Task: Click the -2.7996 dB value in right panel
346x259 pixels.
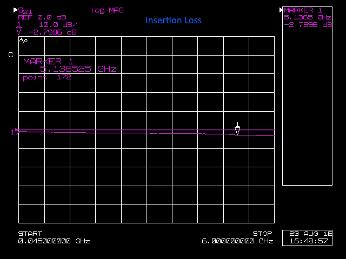Action: [308, 24]
